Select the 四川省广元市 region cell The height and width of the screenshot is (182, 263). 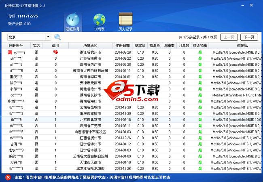tap(90, 126)
